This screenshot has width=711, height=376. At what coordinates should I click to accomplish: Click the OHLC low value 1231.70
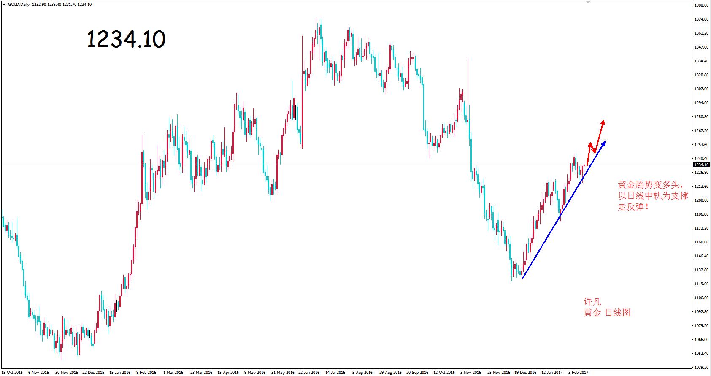(70, 5)
